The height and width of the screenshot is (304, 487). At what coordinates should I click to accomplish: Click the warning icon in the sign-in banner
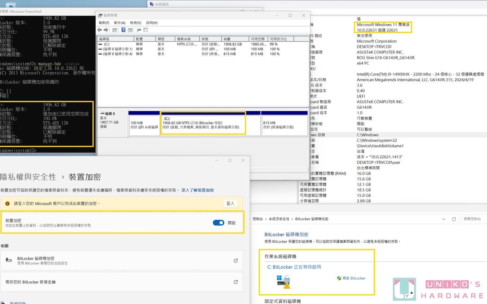click(7, 204)
